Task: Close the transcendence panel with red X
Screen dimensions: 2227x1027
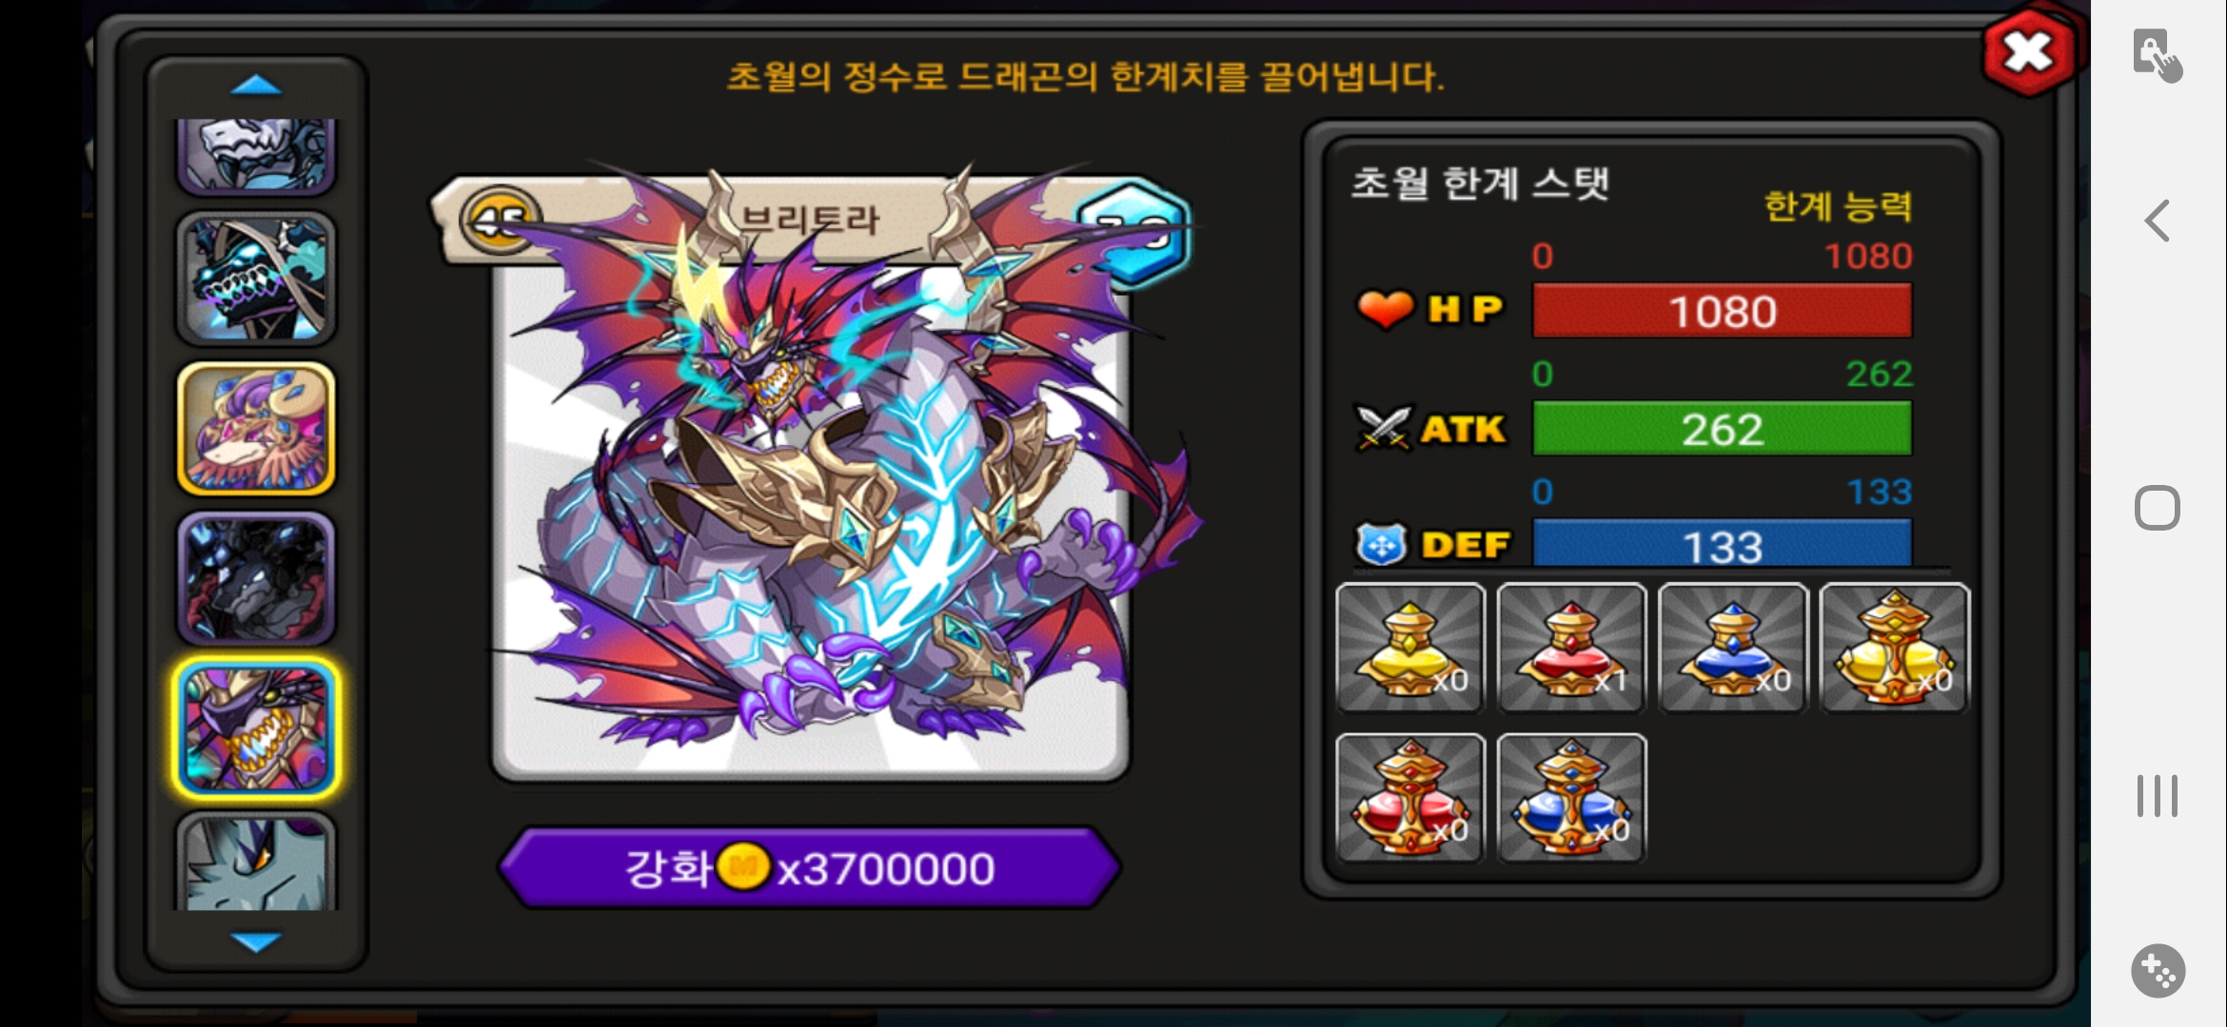Action: 2029,52
